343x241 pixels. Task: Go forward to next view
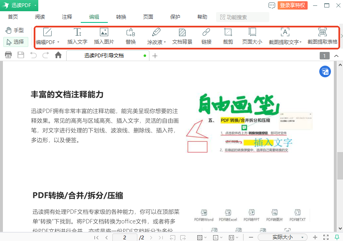click(183, 238)
